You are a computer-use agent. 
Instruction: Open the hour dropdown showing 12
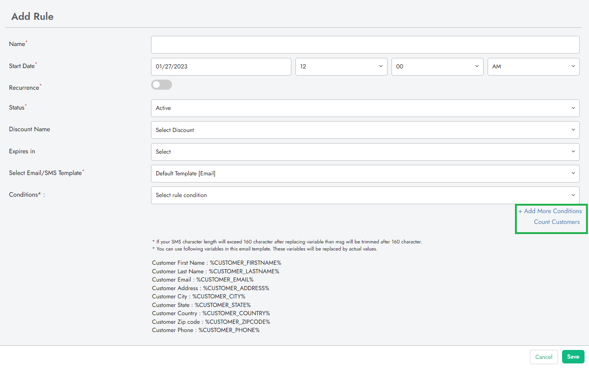341,67
